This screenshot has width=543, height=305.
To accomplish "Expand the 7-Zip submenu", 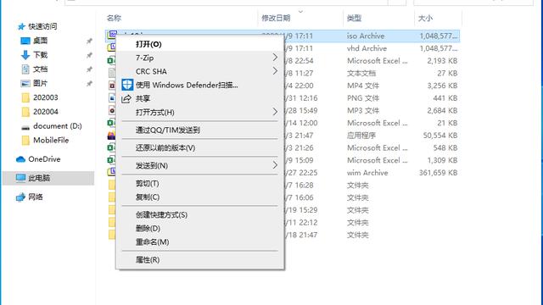I will click(x=200, y=58).
